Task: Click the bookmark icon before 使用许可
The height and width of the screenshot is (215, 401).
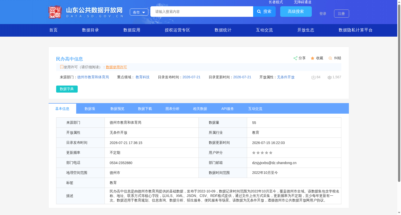Action: coord(62,67)
